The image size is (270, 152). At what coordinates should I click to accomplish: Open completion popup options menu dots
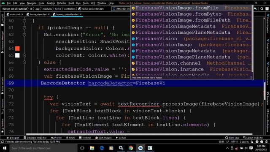251,78
